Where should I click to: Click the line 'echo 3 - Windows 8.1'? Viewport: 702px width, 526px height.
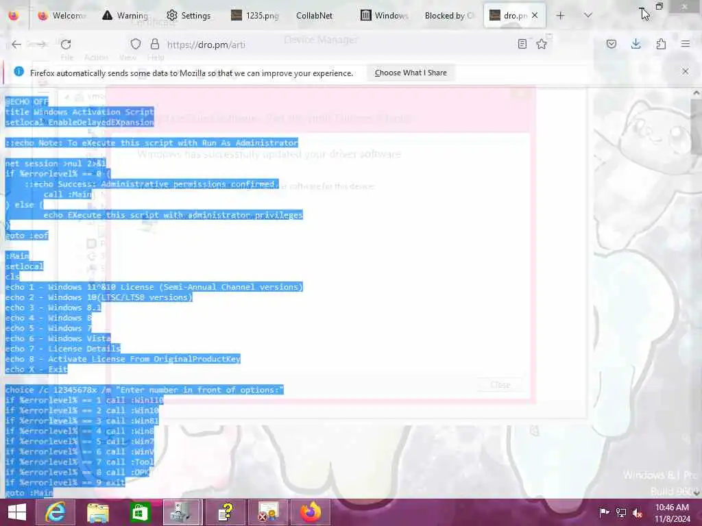pyautogui.click(x=53, y=308)
